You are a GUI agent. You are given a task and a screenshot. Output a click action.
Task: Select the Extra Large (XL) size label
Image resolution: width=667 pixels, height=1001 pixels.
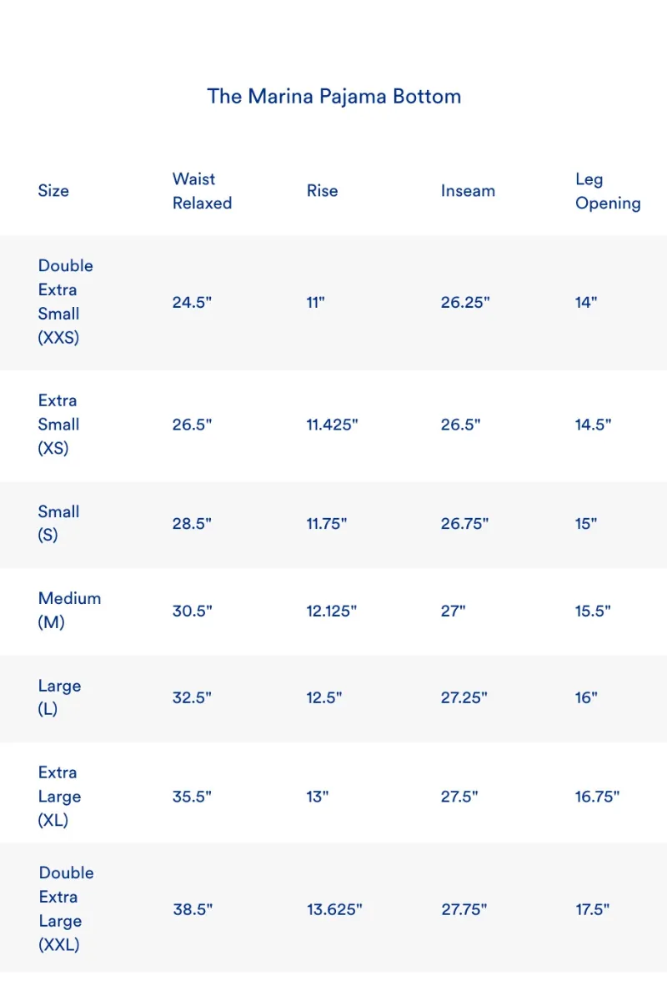point(59,797)
